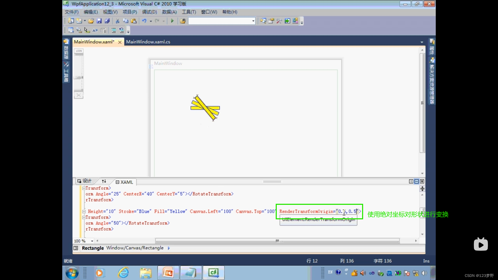The image size is (498, 280).
Task: Click the Save All icon
Action: (x=107, y=21)
